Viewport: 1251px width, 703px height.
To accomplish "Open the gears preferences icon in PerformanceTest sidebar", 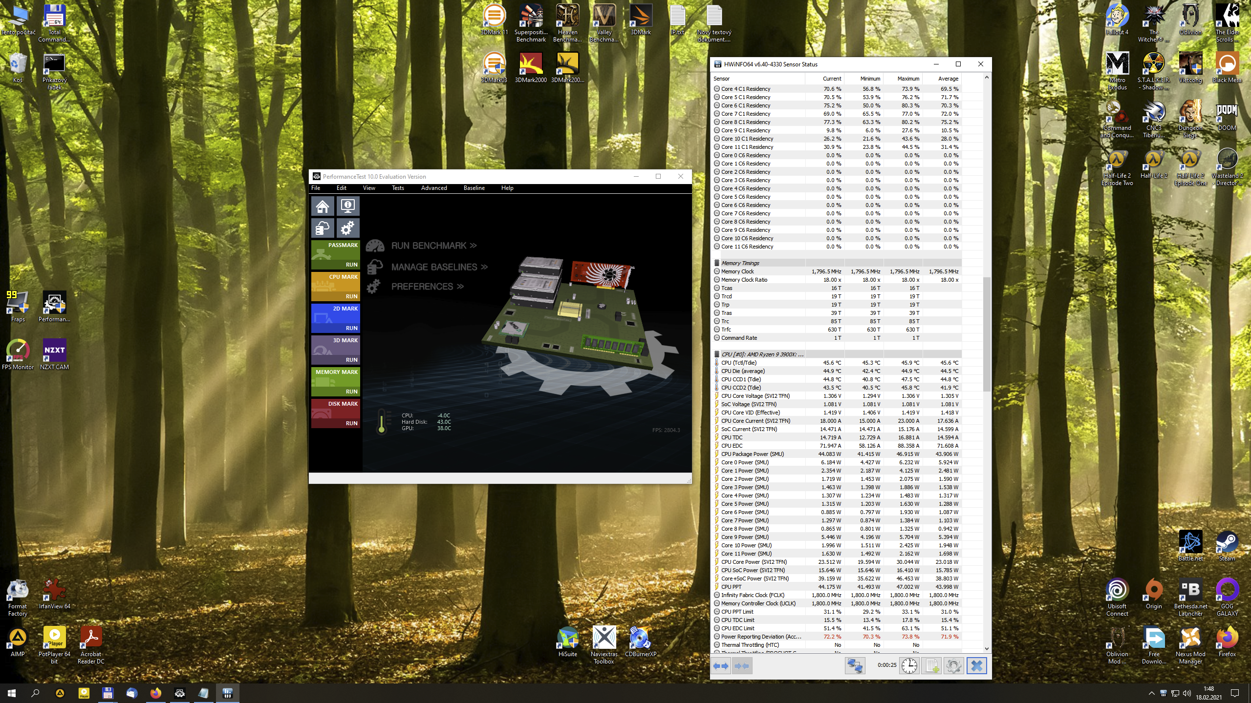I will click(347, 228).
